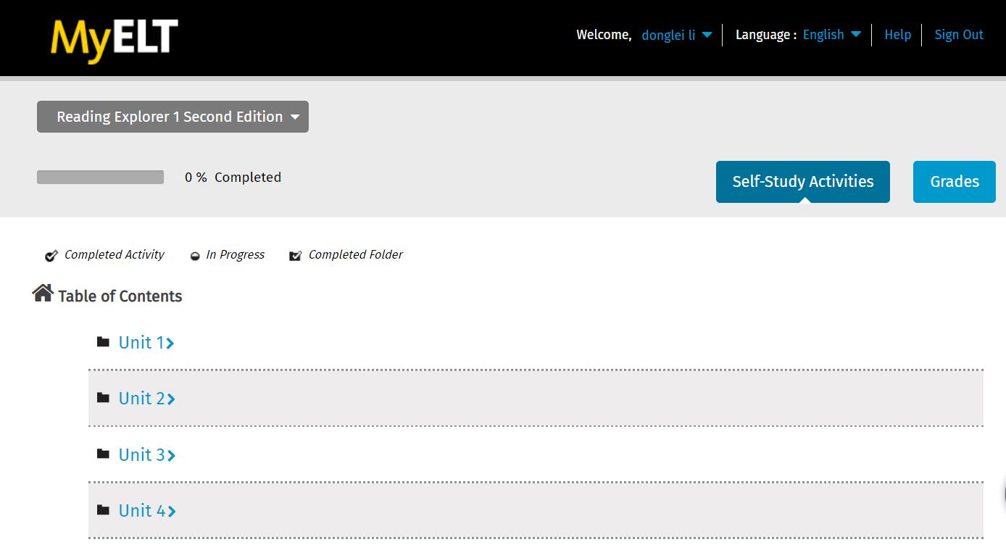Image resolution: width=1006 pixels, height=550 pixels.
Task: Click the course completion progress bar
Action: click(x=100, y=178)
